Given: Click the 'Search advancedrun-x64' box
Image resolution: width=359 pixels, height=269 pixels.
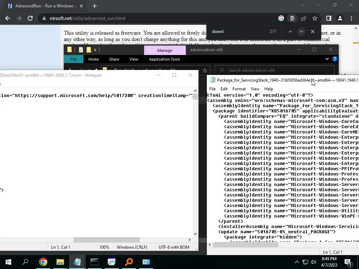Looking at the screenshot, I should tap(274, 70).
